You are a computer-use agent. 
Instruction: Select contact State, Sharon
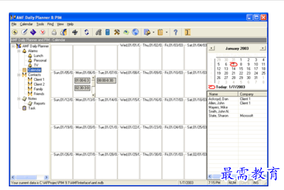[x=219, y=115]
